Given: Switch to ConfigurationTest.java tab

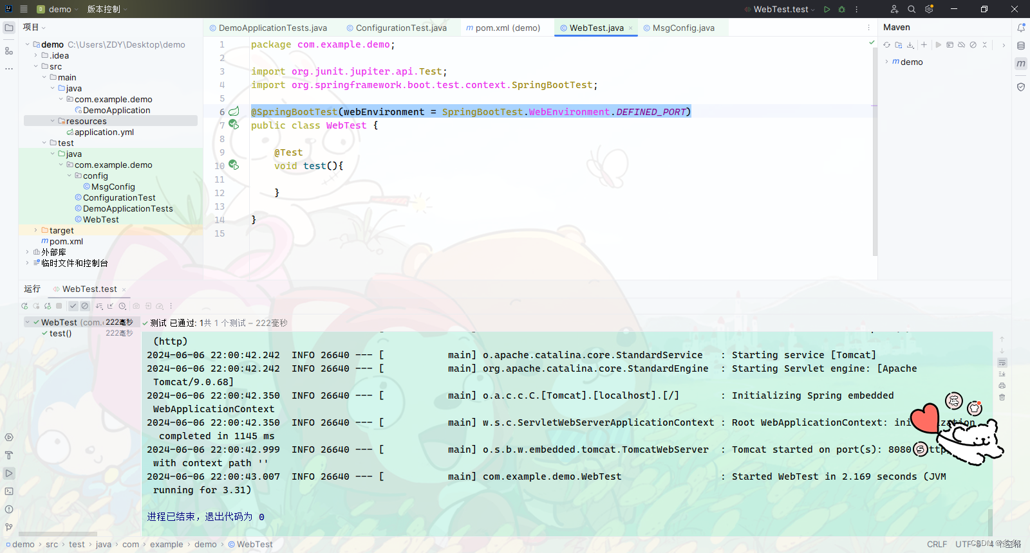Looking at the screenshot, I should [x=397, y=28].
